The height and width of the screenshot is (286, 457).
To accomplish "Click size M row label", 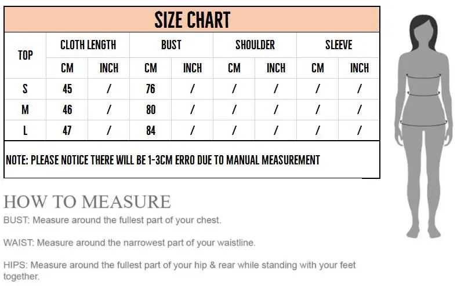I will click(26, 109).
